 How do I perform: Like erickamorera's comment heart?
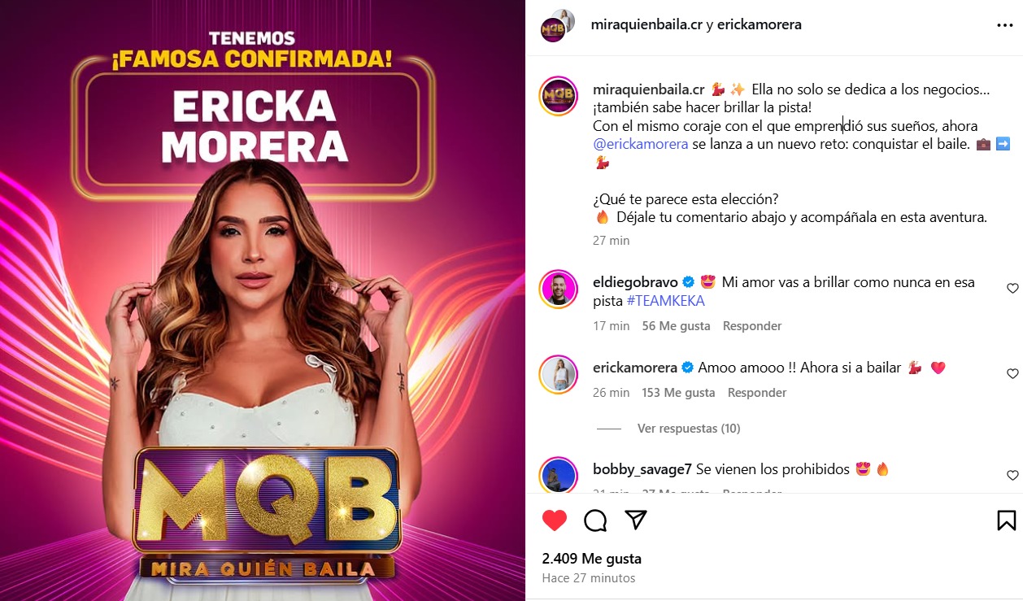1012,374
